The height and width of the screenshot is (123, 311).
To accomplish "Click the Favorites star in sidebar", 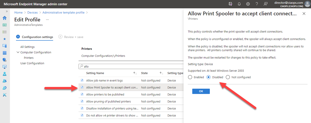I will [5, 39].
